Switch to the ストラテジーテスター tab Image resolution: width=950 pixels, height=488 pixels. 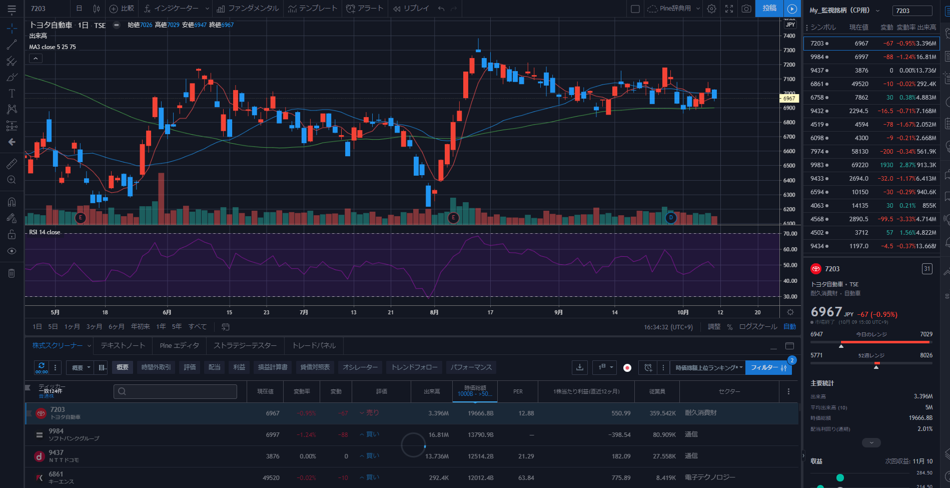(245, 346)
